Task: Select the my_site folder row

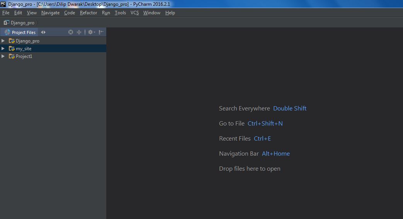Action: (53, 48)
